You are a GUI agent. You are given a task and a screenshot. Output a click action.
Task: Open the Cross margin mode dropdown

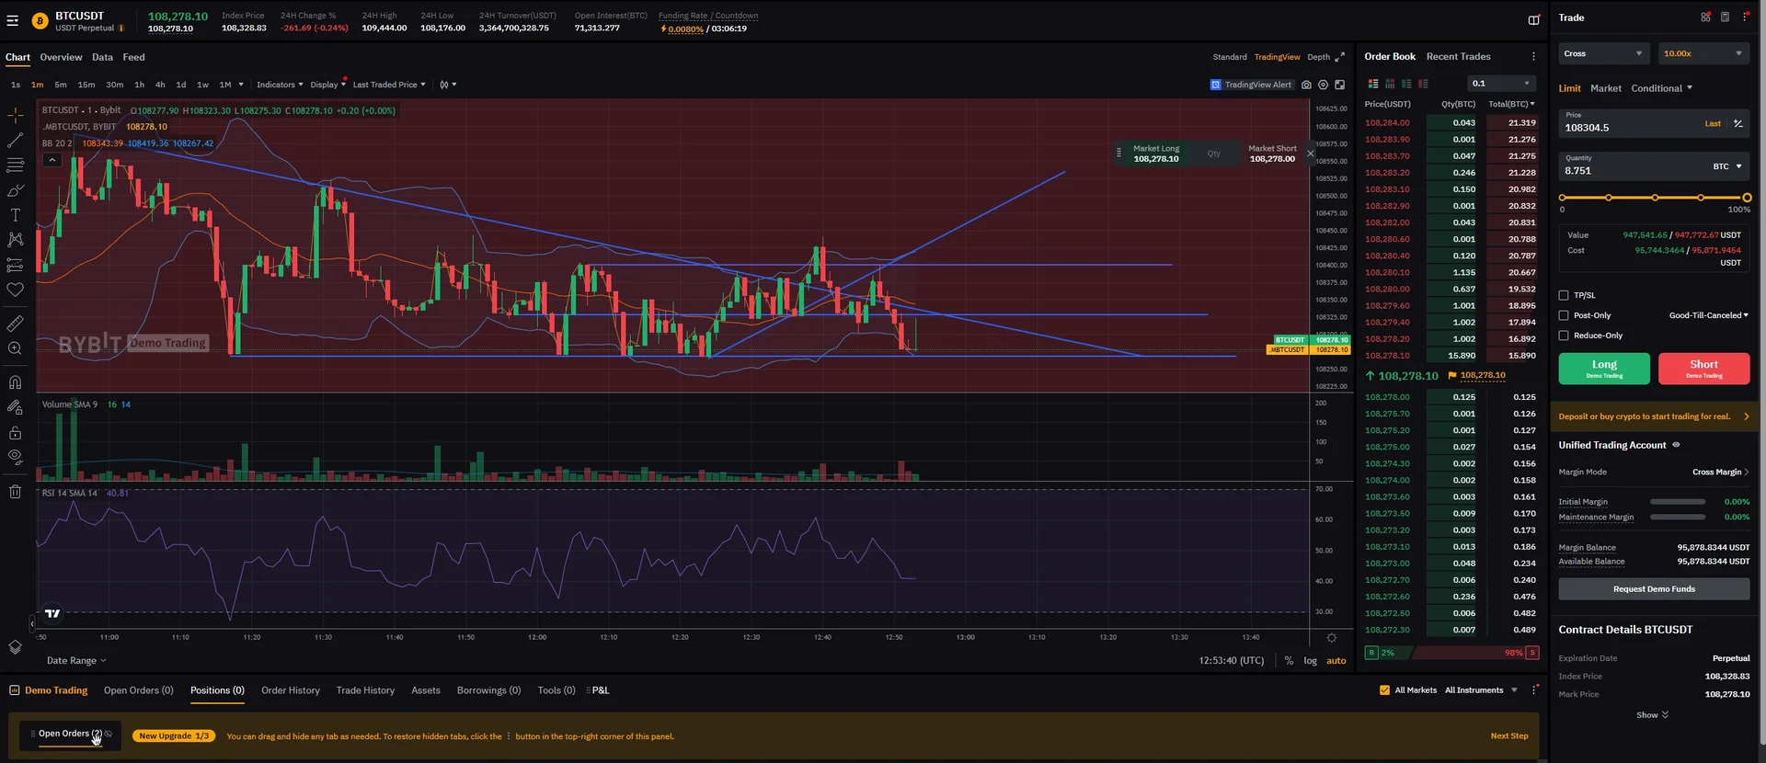pyautogui.click(x=1602, y=53)
